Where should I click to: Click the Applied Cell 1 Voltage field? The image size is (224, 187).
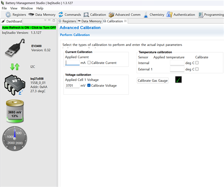tap(72, 85)
